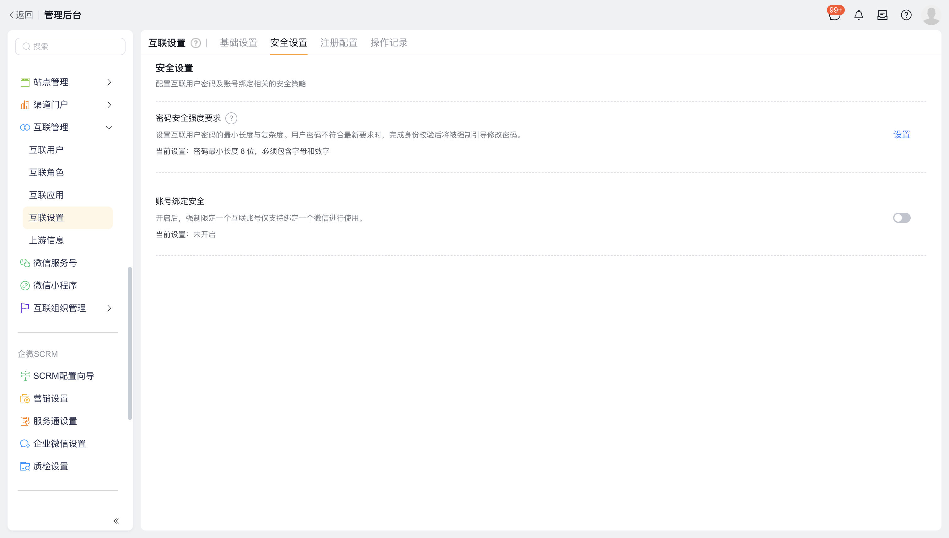Click the 营销设置 icon
Screen dimensions: 949x538
click(x=25, y=399)
